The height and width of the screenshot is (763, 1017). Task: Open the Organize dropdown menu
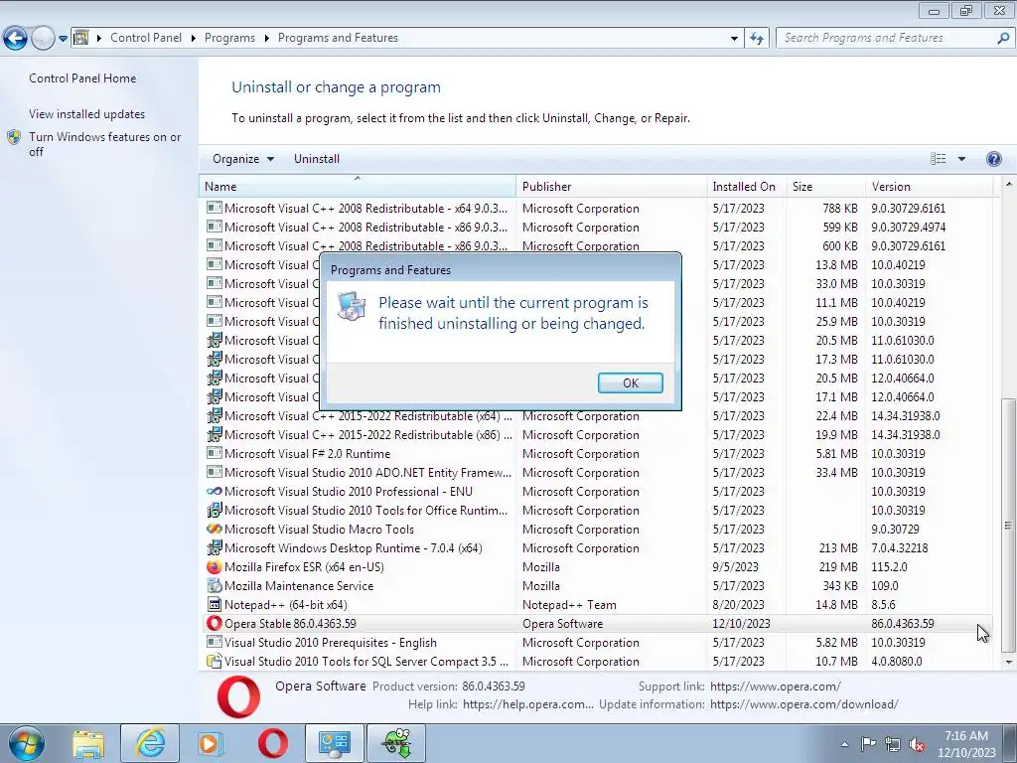tap(243, 159)
